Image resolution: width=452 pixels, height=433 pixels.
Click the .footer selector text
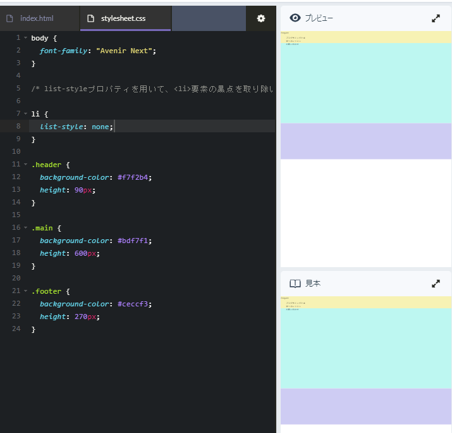(46, 291)
